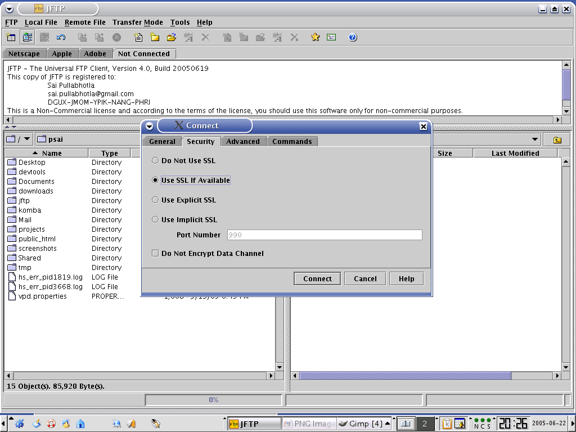Click the lifesaver help icon in the panel
576x432 pixels.
[x=51, y=424]
